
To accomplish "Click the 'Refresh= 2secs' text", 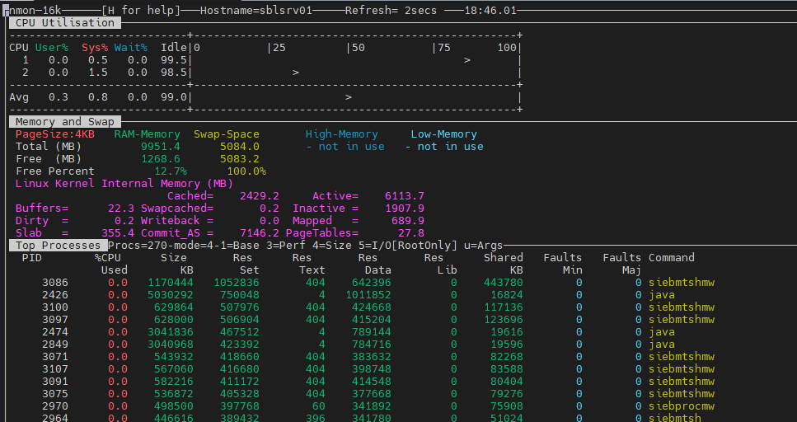I will (x=391, y=11).
